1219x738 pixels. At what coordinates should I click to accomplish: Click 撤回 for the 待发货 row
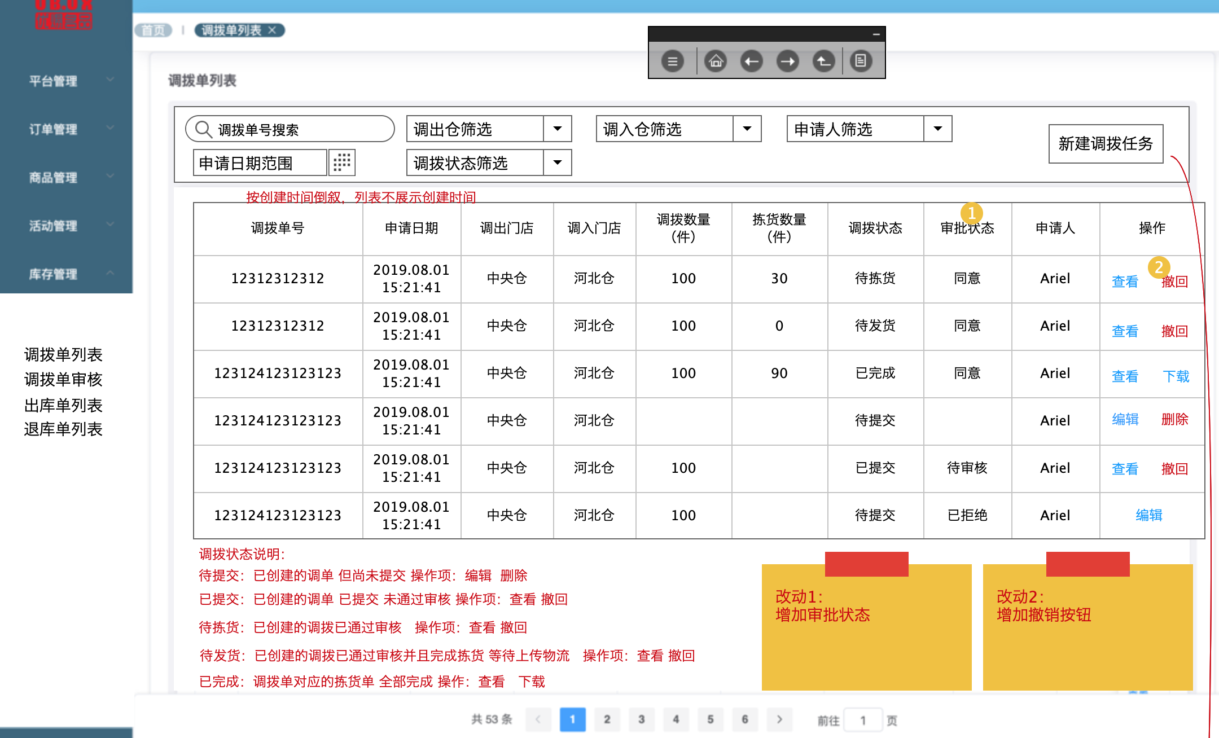1175,331
